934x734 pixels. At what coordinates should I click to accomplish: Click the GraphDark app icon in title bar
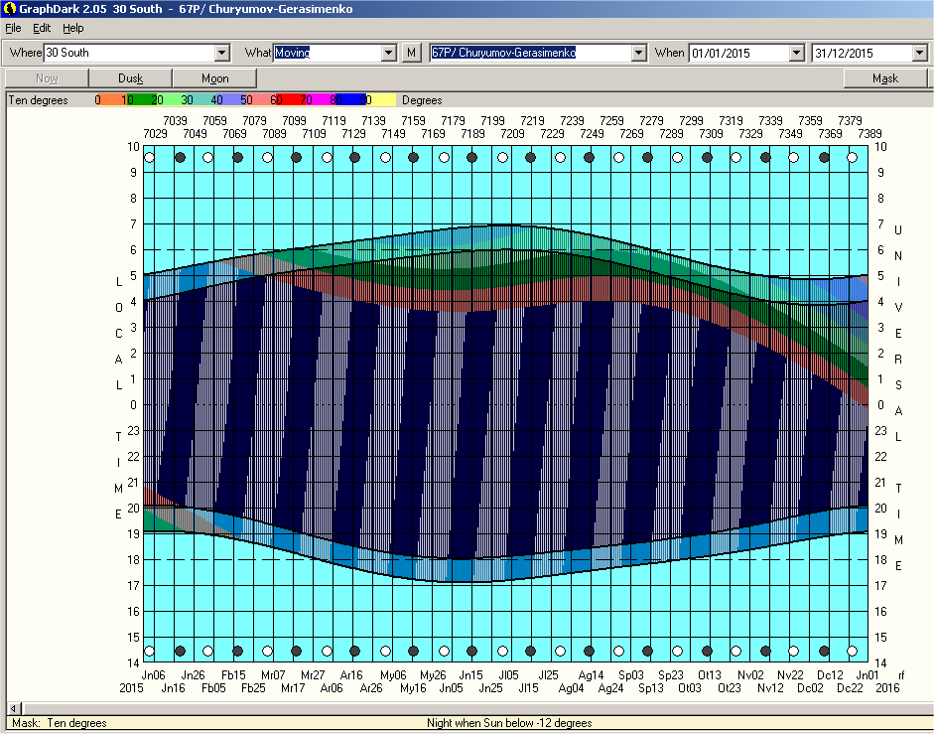click(x=9, y=9)
